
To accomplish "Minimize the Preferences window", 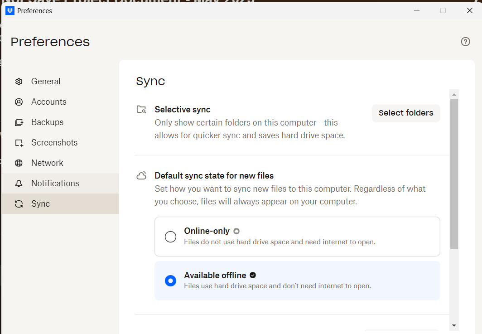I will click(x=416, y=10).
